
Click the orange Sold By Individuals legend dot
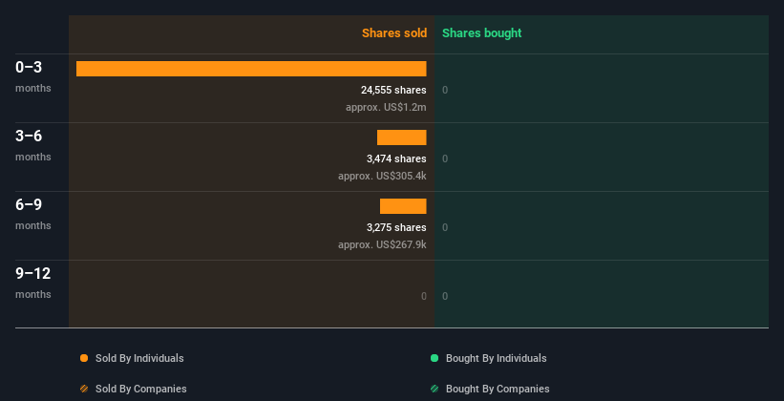[x=84, y=358]
